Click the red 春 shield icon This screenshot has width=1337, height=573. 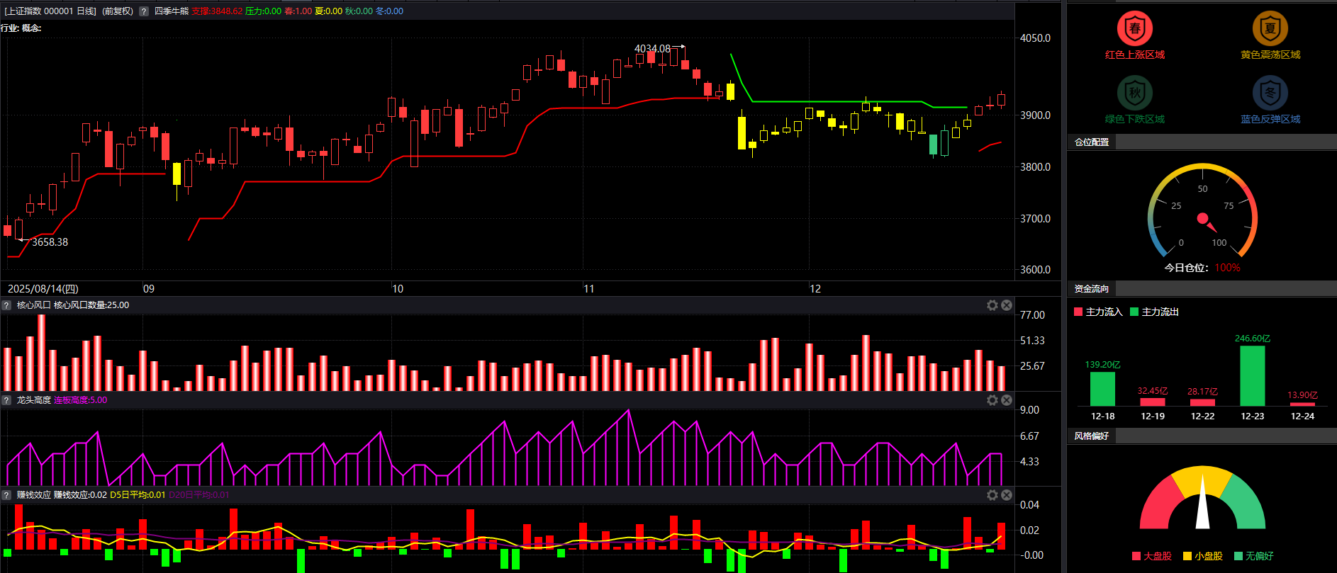click(x=1135, y=28)
